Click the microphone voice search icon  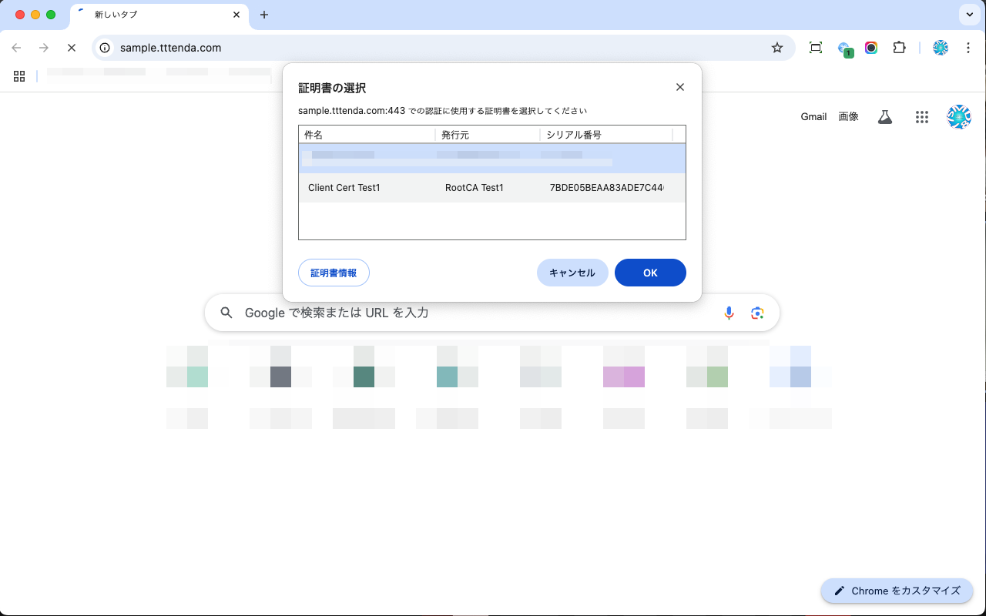(x=729, y=313)
